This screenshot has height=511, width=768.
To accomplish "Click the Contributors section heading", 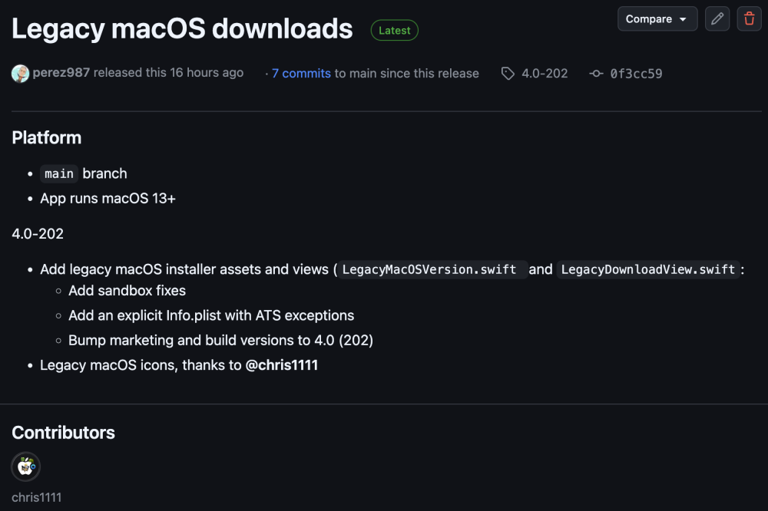I will [x=63, y=433].
